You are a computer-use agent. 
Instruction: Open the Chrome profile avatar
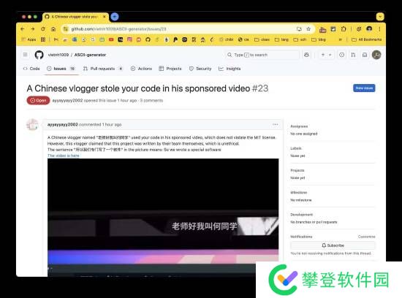pyautogui.click(x=369, y=29)
